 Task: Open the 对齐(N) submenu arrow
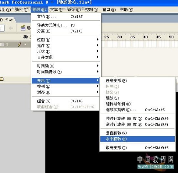98,92
